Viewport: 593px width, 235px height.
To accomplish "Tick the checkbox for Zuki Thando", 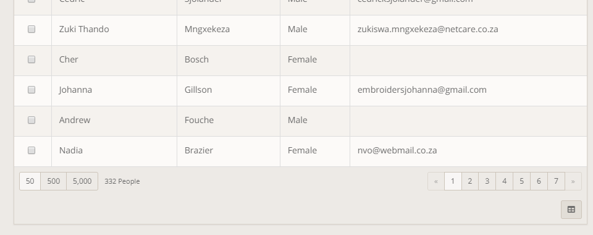I will coord(32,29).
